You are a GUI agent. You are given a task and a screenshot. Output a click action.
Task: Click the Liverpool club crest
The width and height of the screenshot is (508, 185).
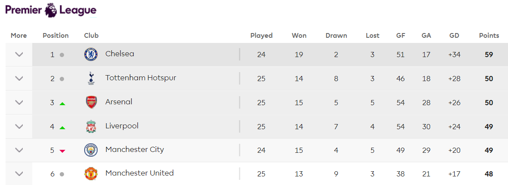pos(91,127)
